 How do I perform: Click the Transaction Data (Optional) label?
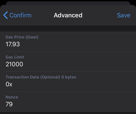point(33,77)
